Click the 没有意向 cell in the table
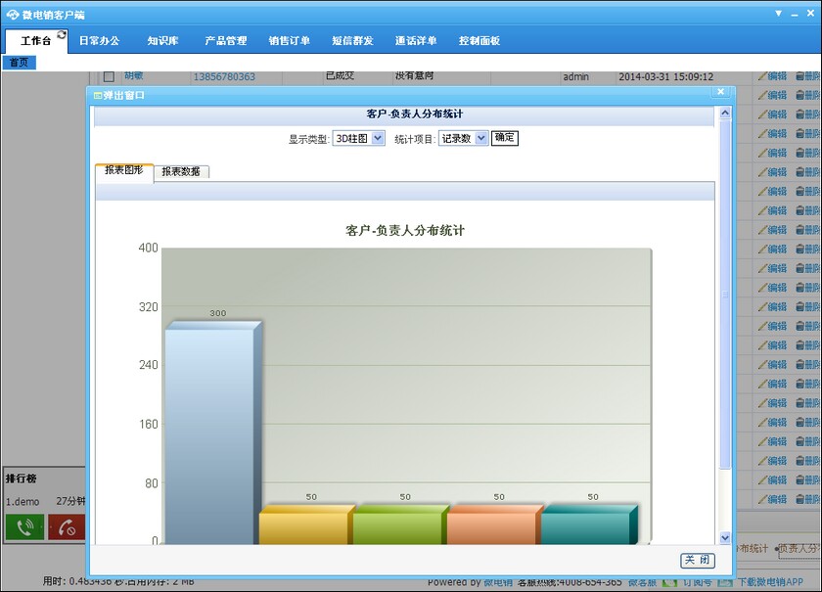Image resolution: width=822 pixels, height=592 pixels. [414, 76]
